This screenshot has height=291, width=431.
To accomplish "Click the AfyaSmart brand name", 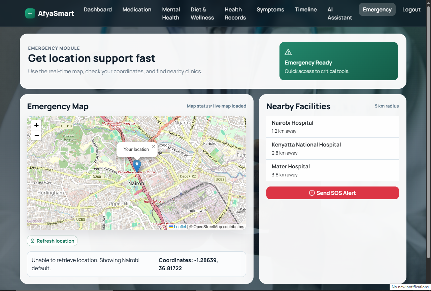I will pyautogui.click(x=56, y=13).
